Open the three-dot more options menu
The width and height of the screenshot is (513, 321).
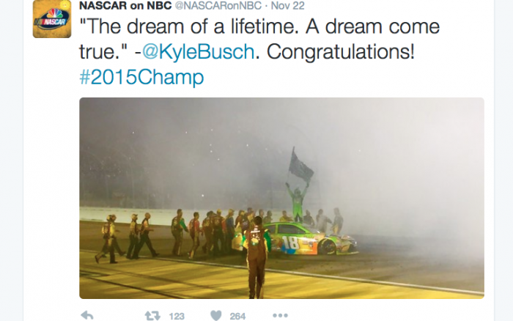pyautogui.click(x=280, y=316)
